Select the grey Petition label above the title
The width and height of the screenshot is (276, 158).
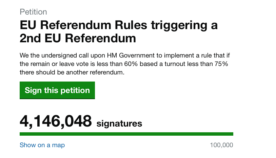[33, 12]
